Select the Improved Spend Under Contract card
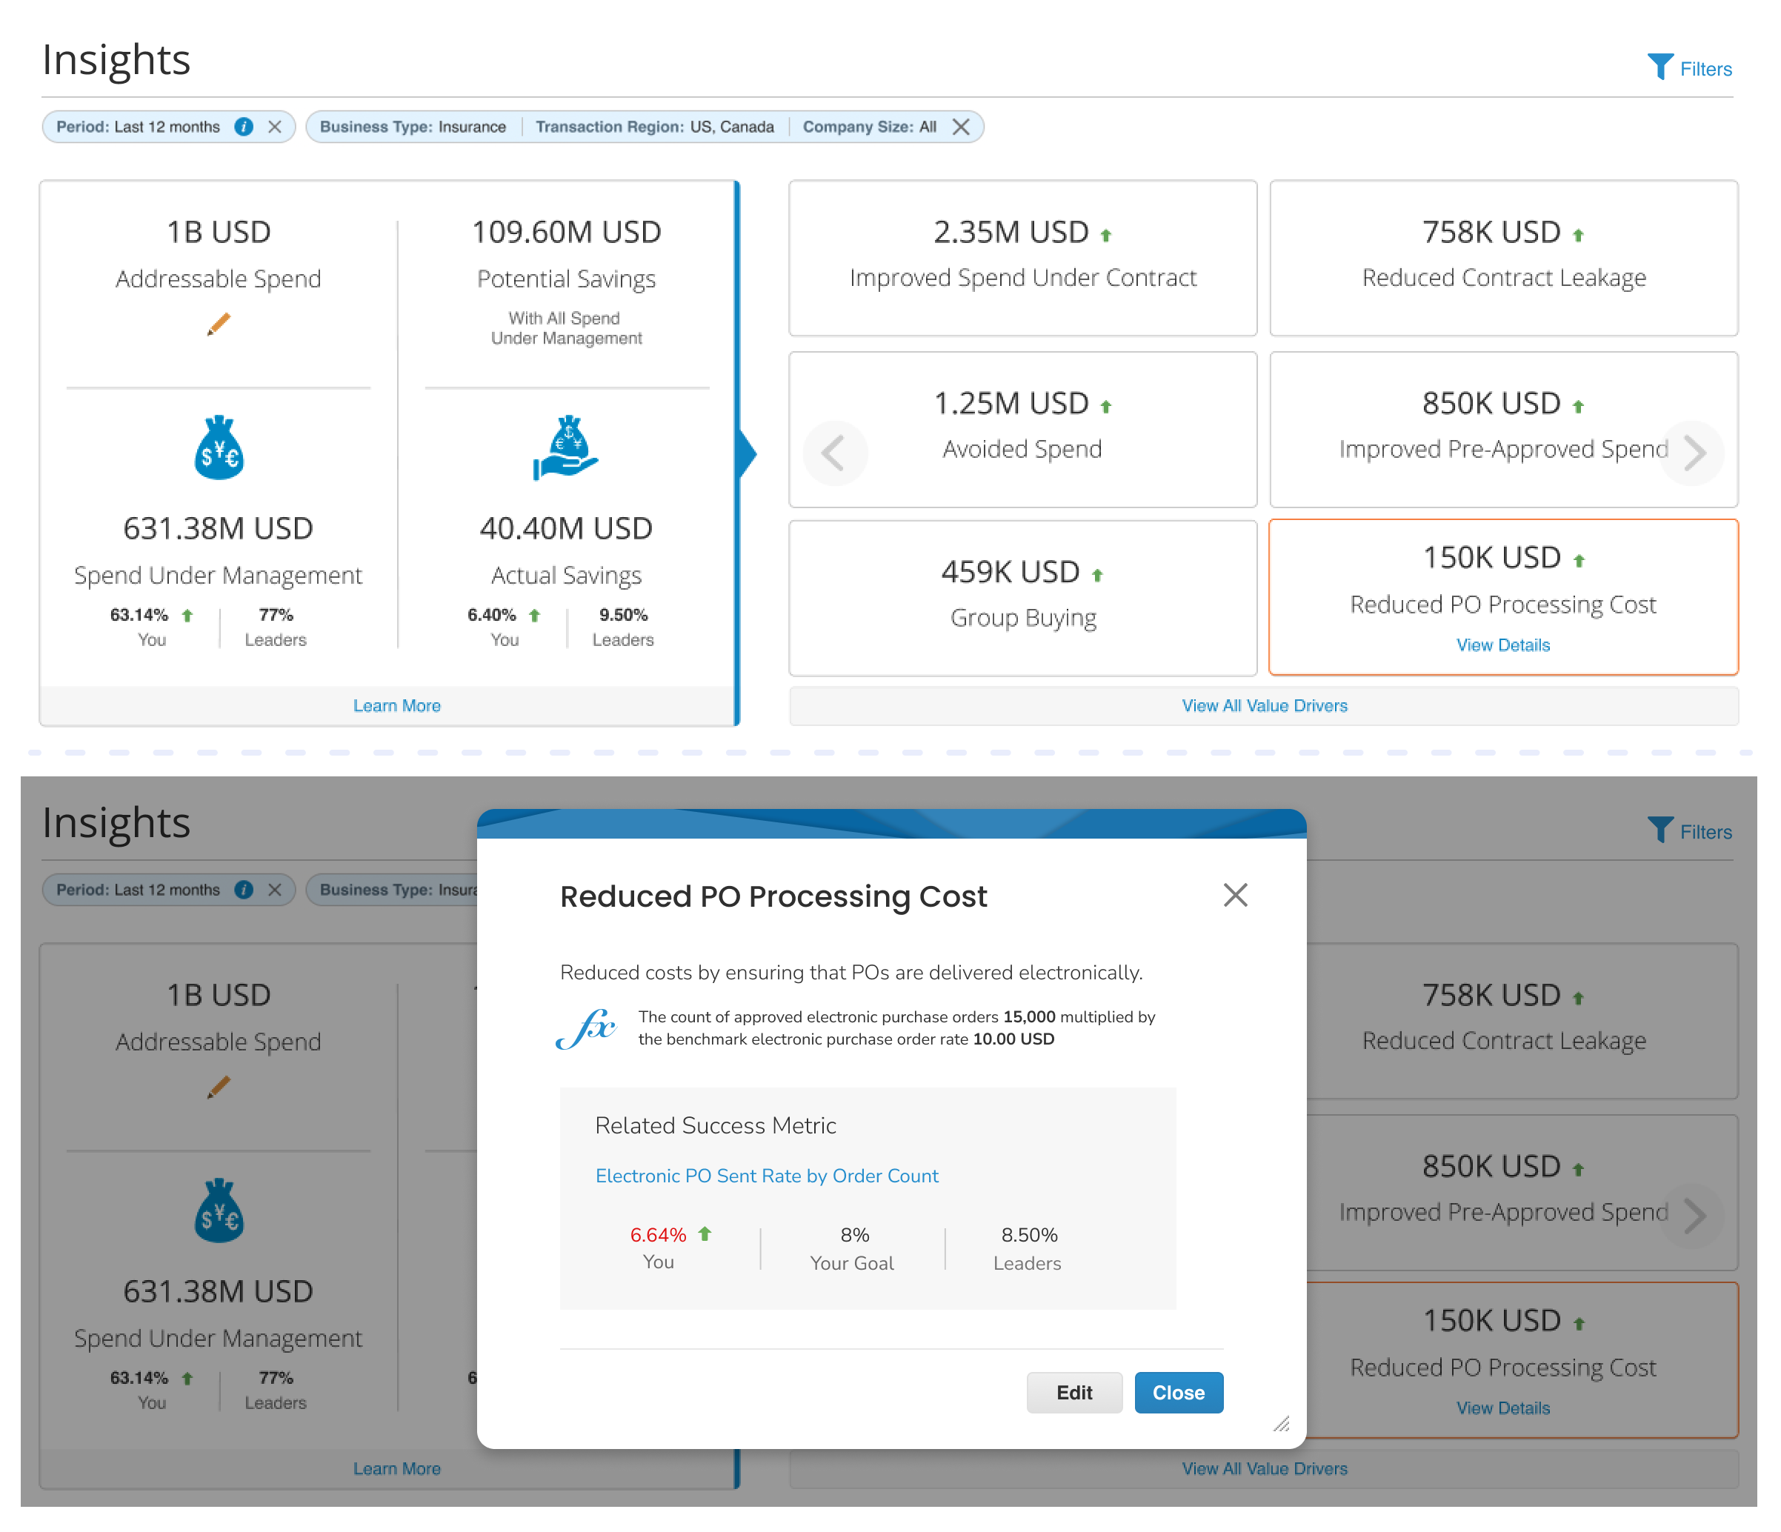 [x=1022, y=257]
